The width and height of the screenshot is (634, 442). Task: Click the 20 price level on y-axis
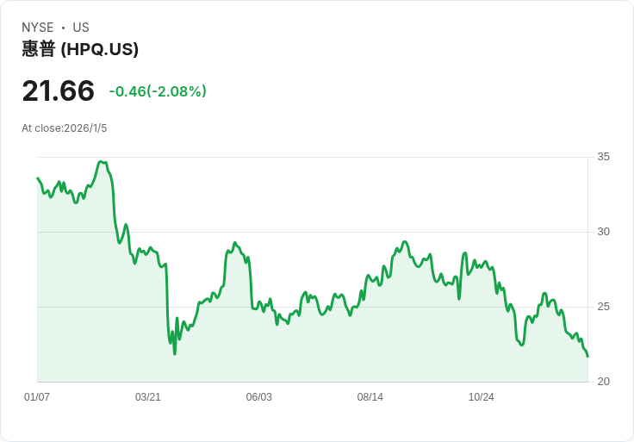pyautogui.click(x=604, y=382)
